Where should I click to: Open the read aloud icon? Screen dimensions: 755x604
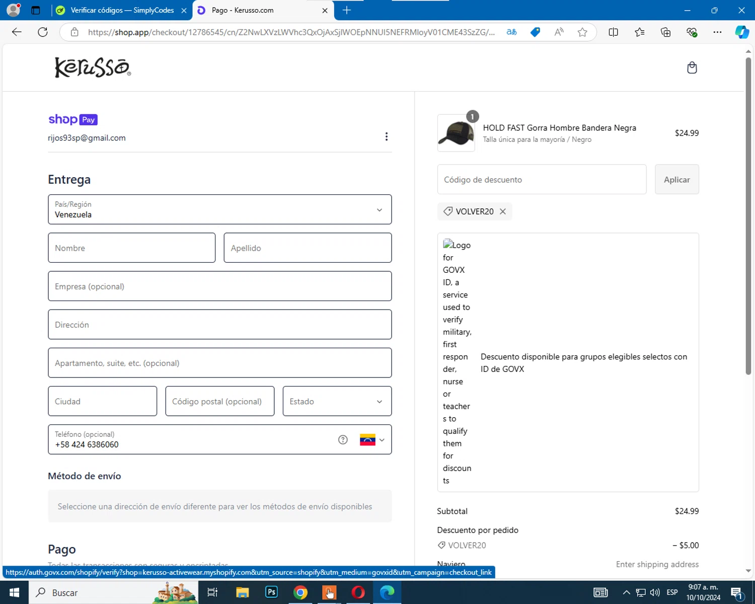pos(559,32)
